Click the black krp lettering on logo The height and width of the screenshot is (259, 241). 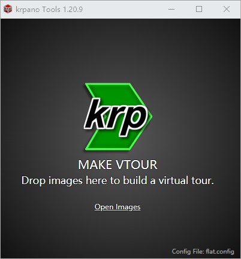click(x=116, y=117)
